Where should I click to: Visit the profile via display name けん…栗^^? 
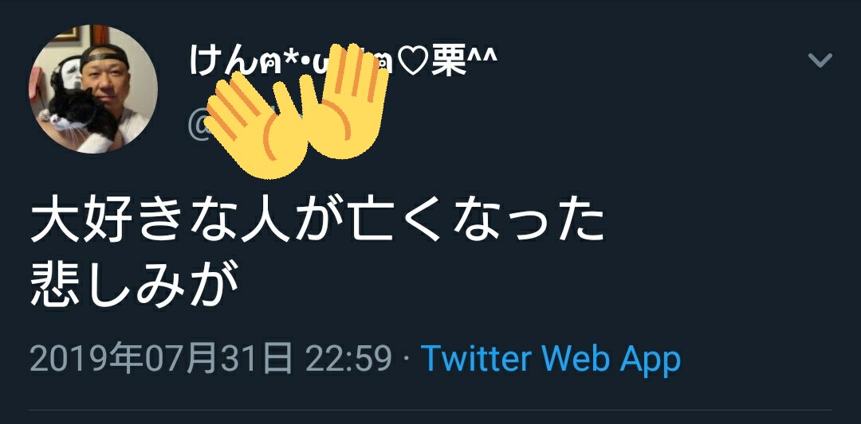[343, 60]
